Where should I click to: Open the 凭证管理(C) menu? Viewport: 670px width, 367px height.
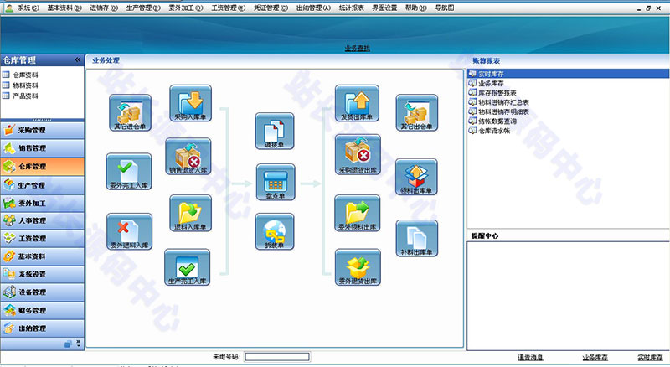(x=271, y=8)
